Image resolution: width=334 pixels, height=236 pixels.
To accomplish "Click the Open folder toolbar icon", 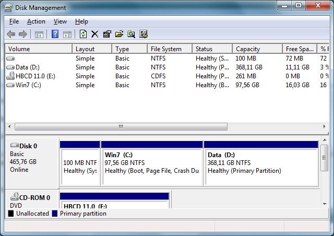I will point(119,34).
